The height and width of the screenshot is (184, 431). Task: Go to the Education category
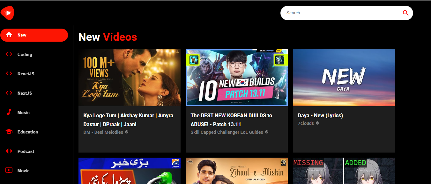click(34, 132)
